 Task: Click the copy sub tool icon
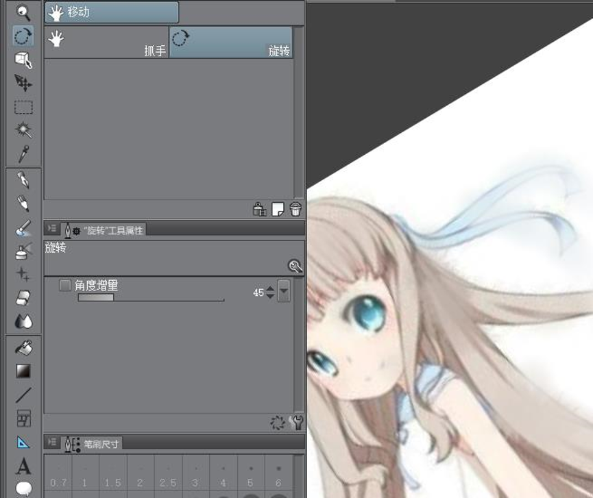tap(259, 209)
